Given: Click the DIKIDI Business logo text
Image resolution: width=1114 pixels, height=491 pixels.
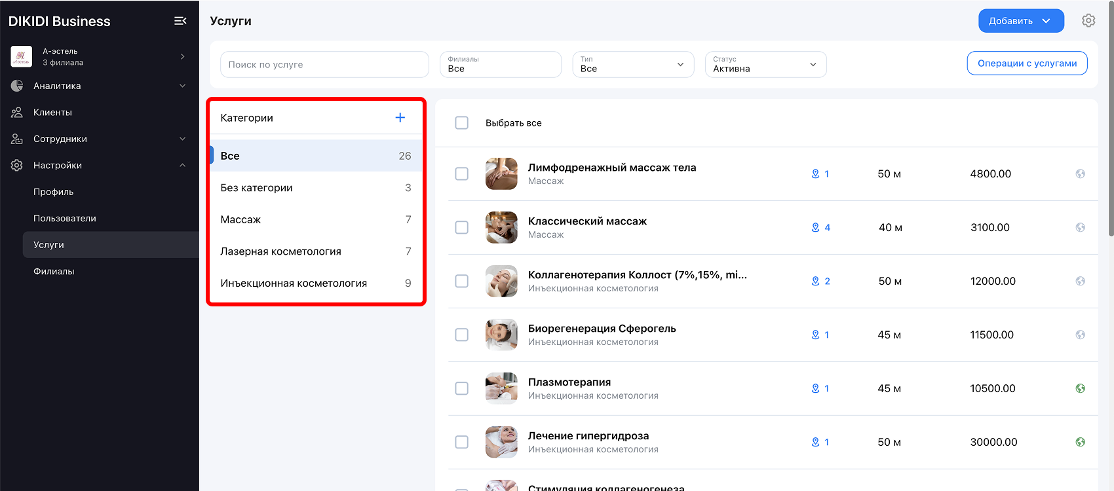Looking at the screenshot, I should tap(60, 21).
